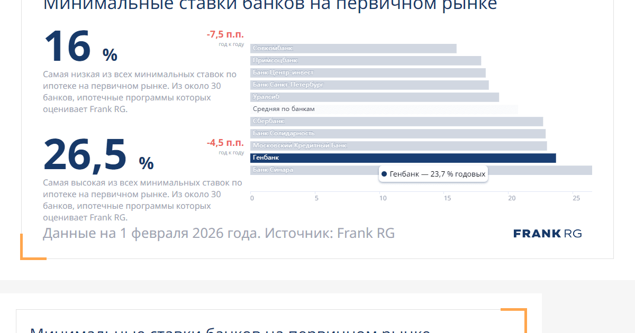Click the red -4,5 п.п. change label
This screenshot has height=333, width=635.
(225, 143)
